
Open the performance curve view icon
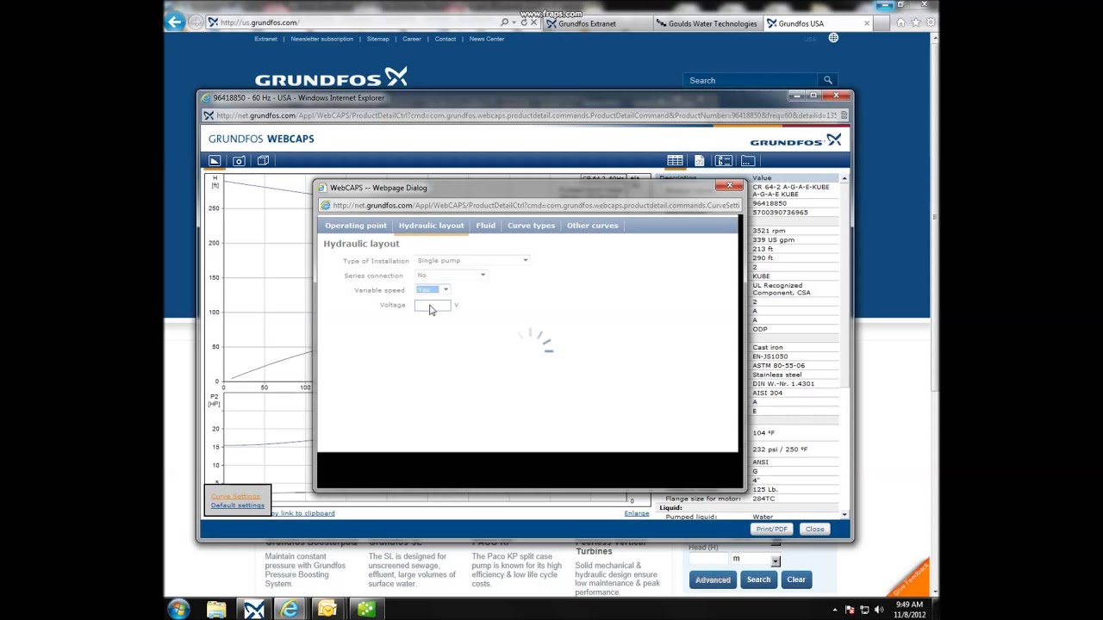(x=215, y=161)
